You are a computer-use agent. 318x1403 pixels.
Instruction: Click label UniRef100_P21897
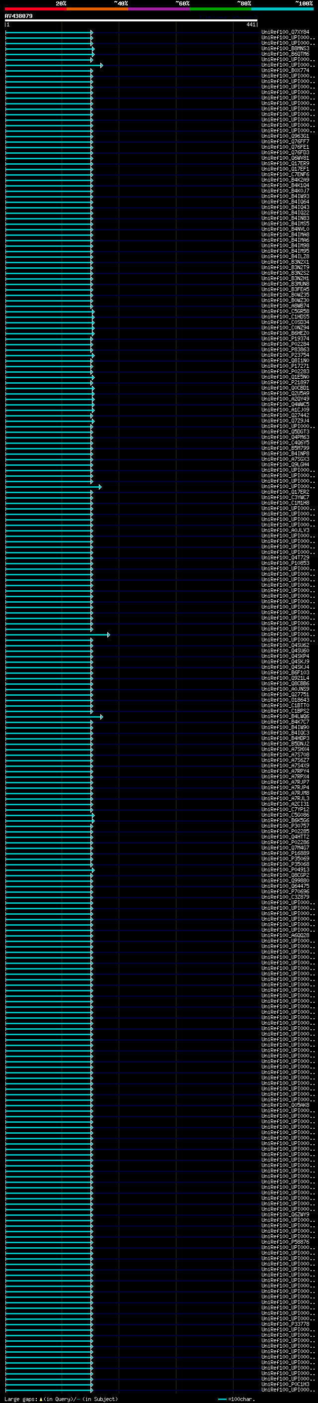coord(285,382)
